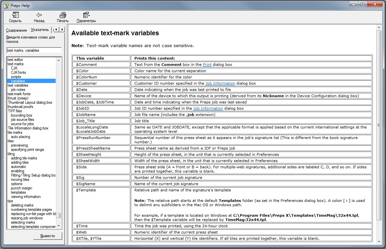Click the $JobName variable cell
Image resolution: width=386 pixels, height=249 pixels.
[101, 115]
